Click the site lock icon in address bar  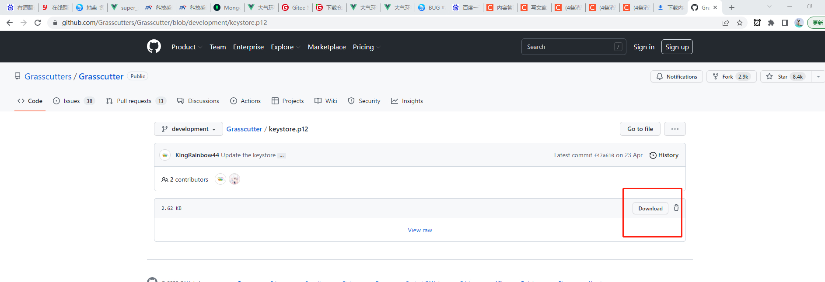coord(55,23)
